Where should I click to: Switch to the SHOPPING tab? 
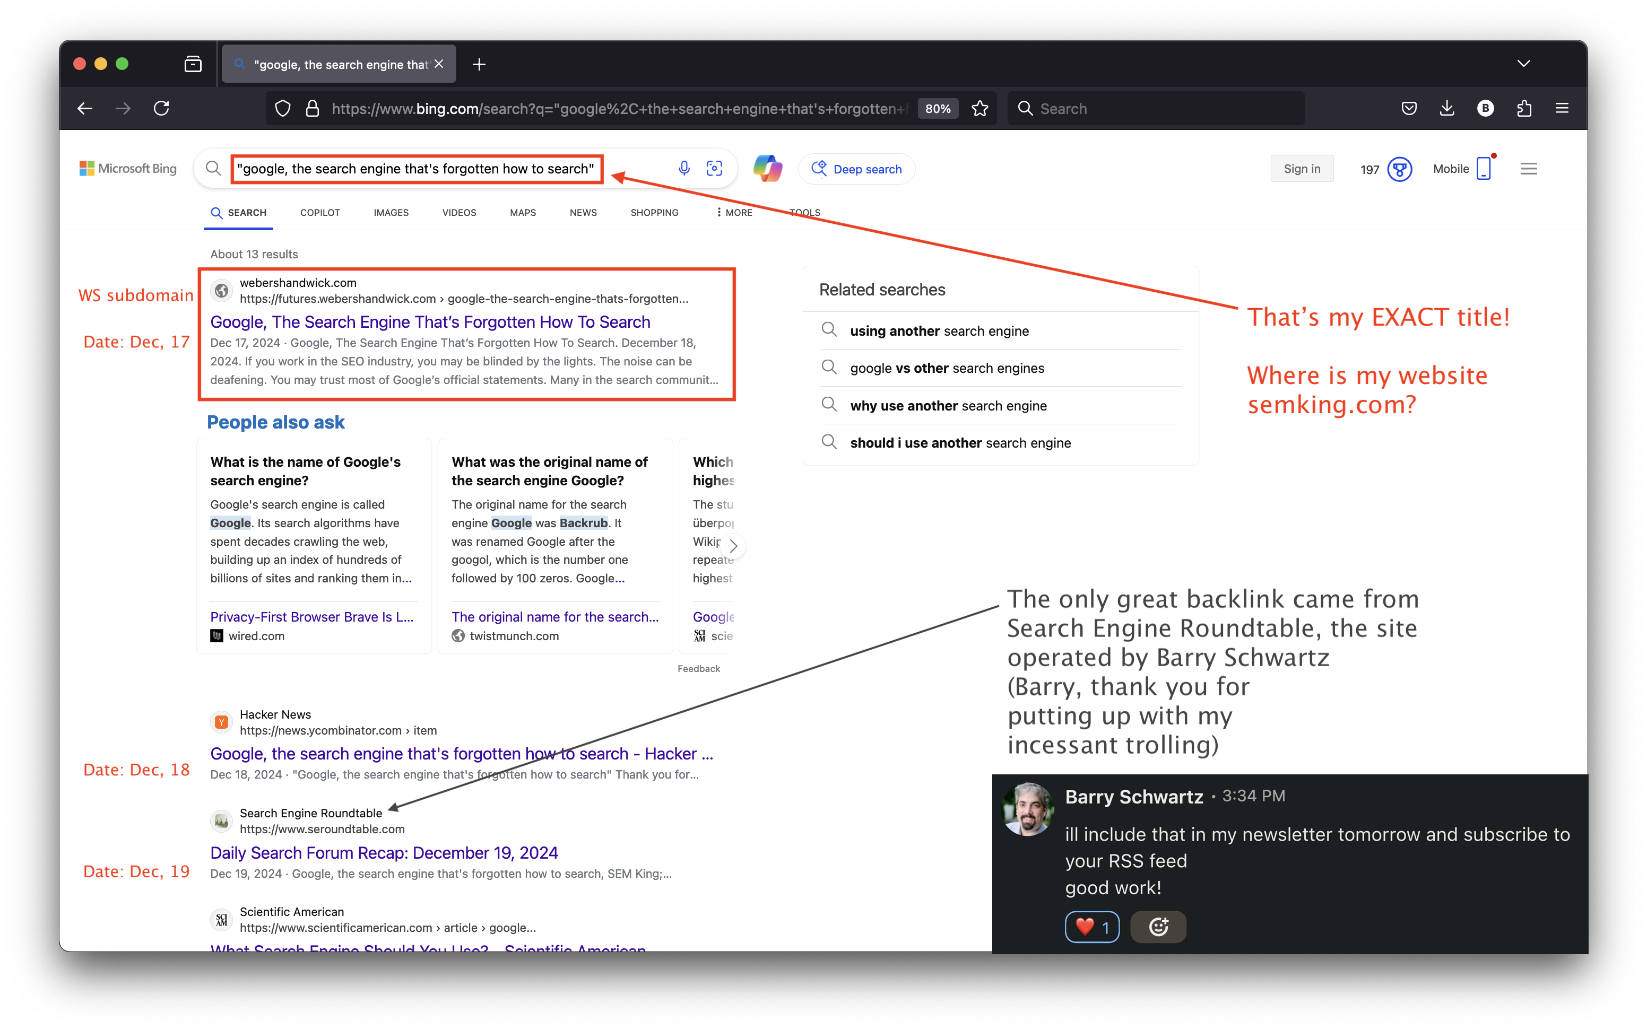point(654,213)
